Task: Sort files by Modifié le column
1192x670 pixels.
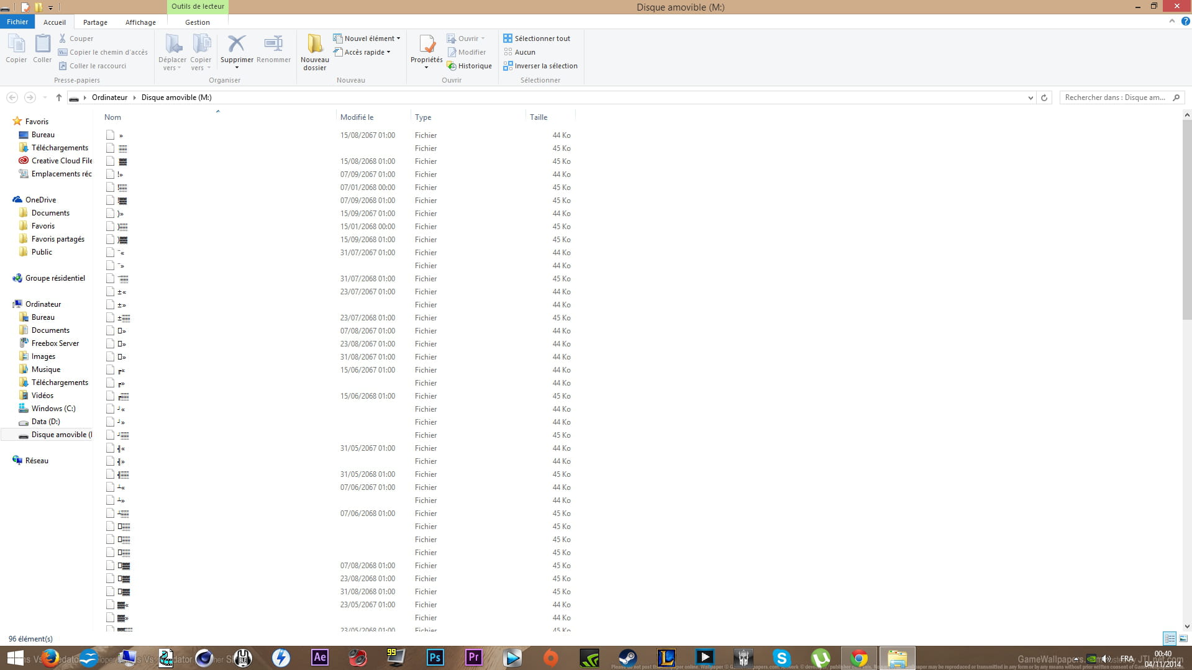Action: coord(357,117)
